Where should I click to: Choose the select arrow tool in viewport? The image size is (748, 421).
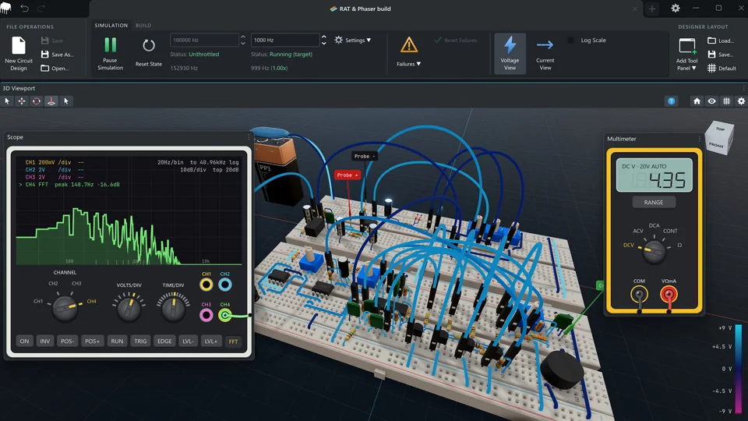[x=7, y=101]
